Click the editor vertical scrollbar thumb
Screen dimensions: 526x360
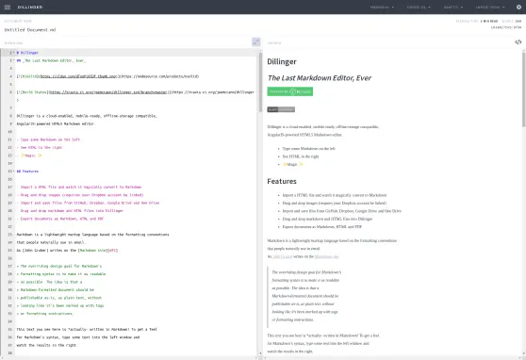click(x=260, y=82)
